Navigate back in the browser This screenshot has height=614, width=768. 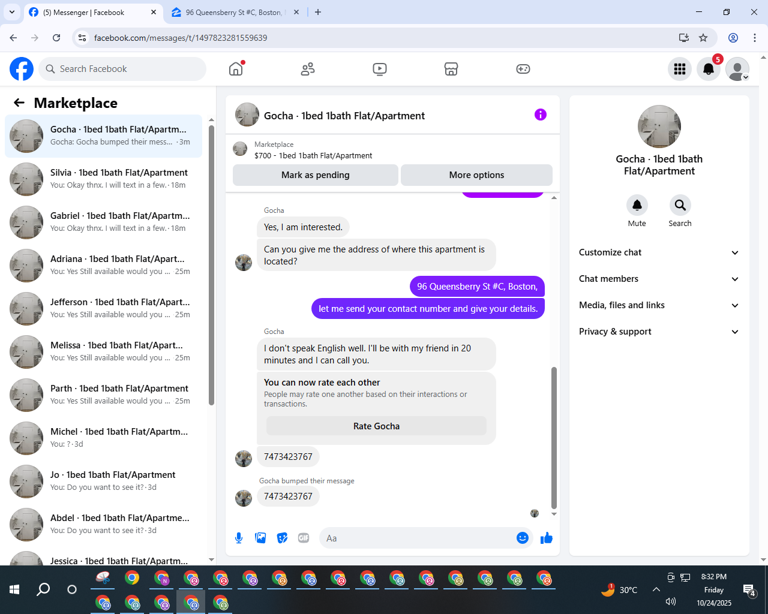pos(13,38)
